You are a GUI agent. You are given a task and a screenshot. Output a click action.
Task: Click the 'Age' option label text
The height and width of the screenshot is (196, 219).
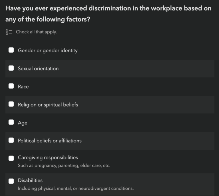click(23, 122)
